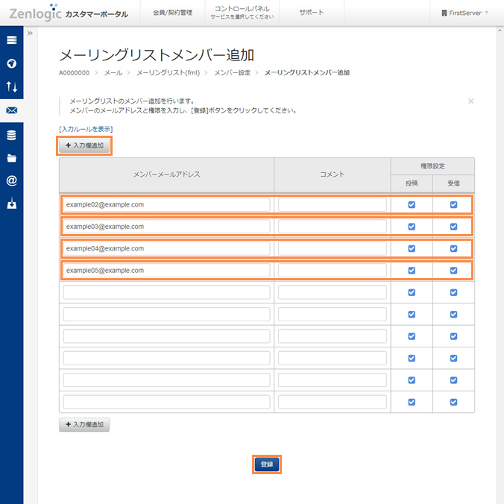Click top 入力欄追加 button
The image size is (504, 504).
tap(84, 145)
